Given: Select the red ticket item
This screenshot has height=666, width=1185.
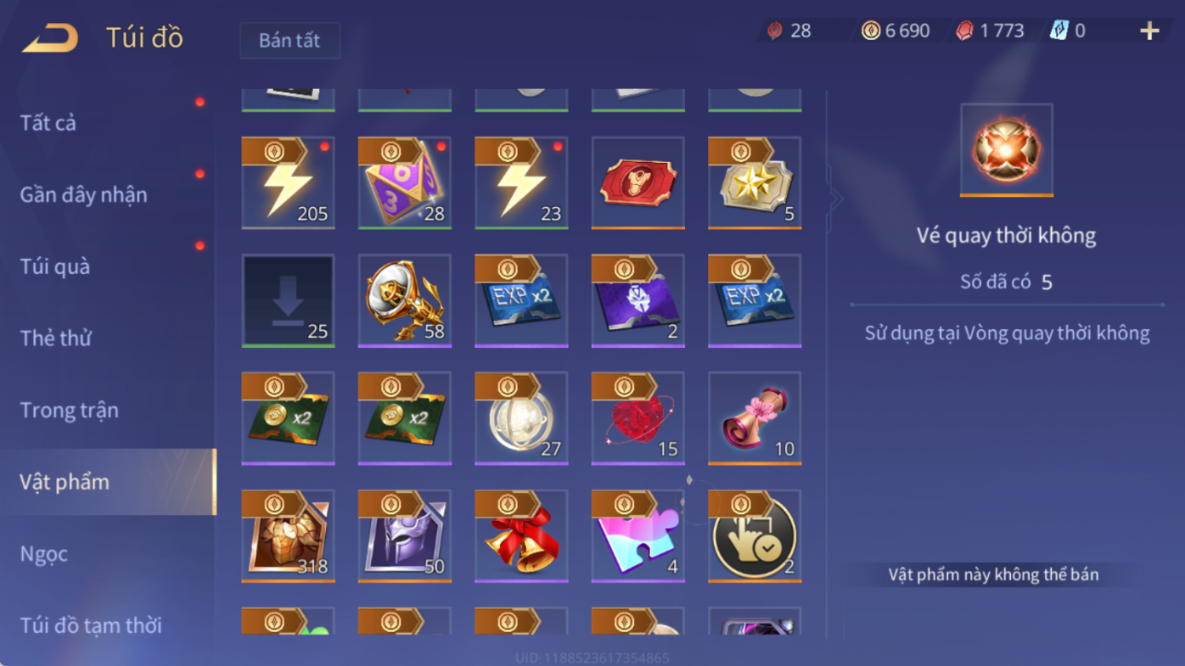Looking at the screenshot, I should (638, 183).
